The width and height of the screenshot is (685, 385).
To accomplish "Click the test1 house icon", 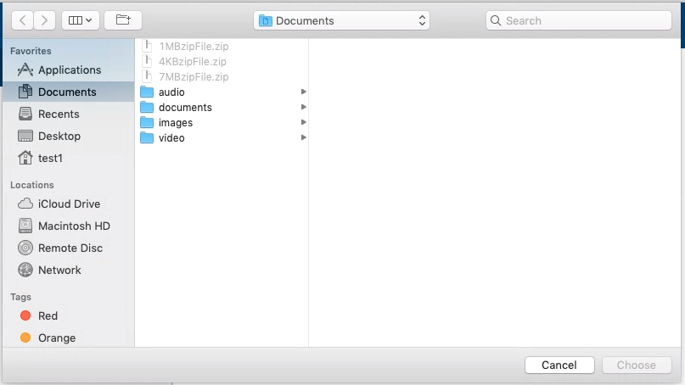I will pyautogui.click(x=25, y=158).
